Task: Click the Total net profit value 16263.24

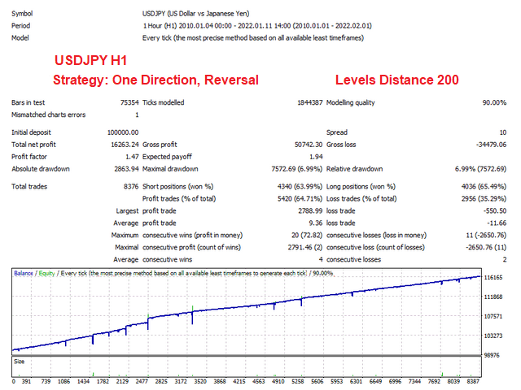Action: (x=120, y=144)
